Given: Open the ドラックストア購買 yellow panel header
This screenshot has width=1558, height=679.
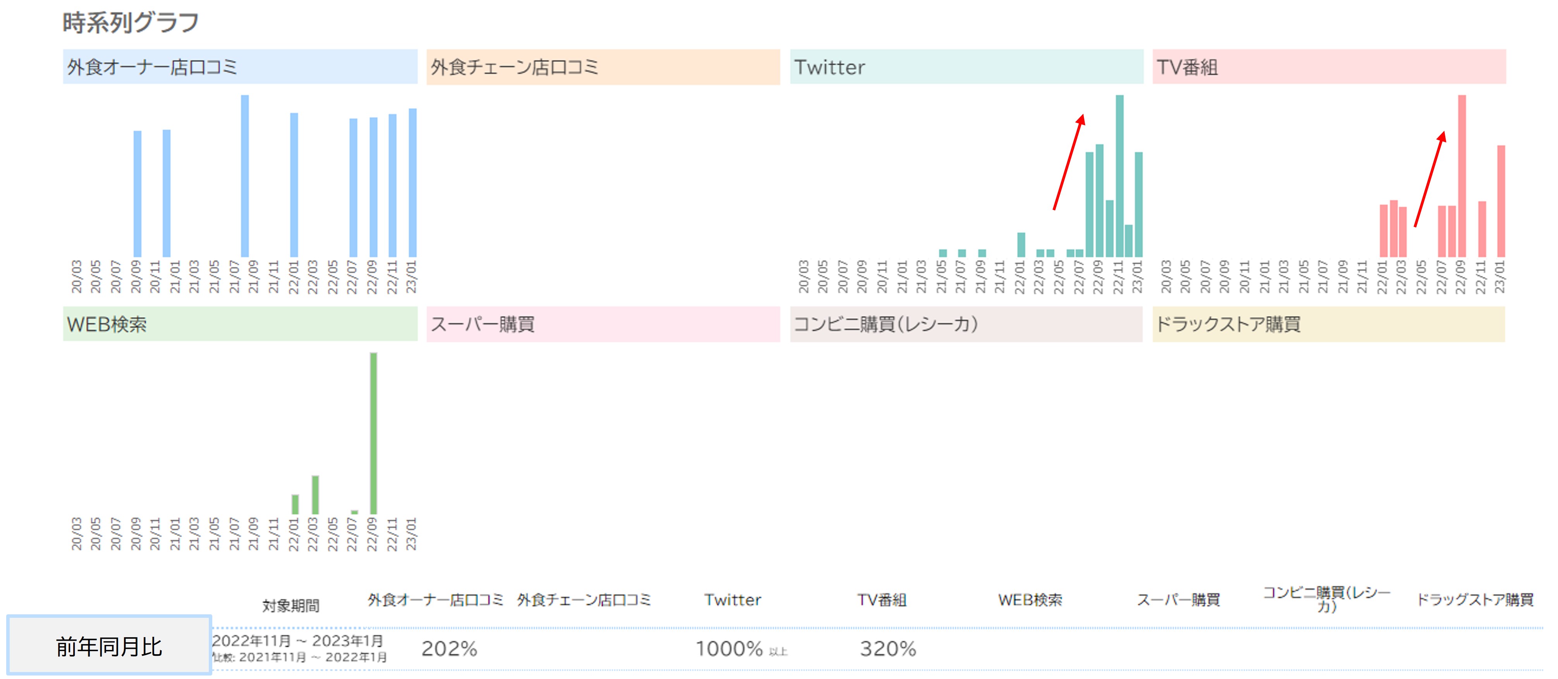Looking at the screenshot, I should click(x=1329, y=324).
